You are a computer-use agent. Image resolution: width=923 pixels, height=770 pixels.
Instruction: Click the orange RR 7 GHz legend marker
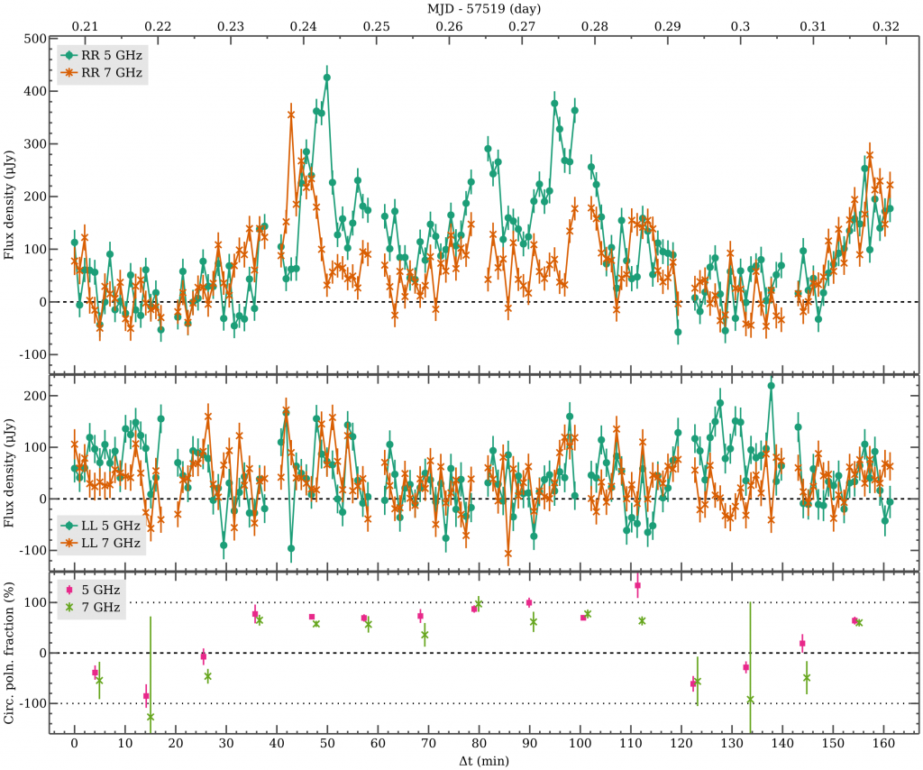(x=70, y=72)
